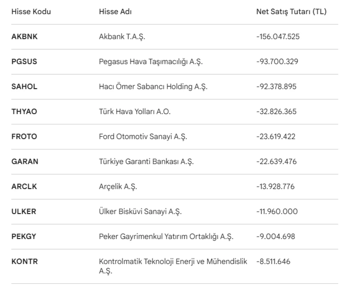The image size is (350, 289).
Task: Click the Net Satış Tutarı (TL) header
Action: coord(291,11)
